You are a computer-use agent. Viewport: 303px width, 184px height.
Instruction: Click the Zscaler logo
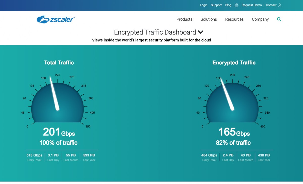[56, 19]
